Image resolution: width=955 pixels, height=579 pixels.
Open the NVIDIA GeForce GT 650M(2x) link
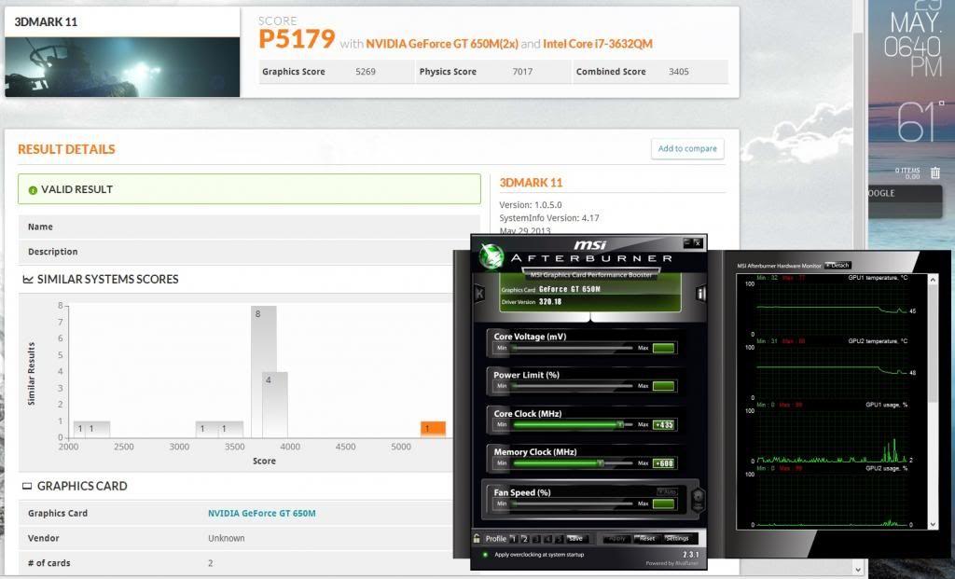tap(442, 44)
